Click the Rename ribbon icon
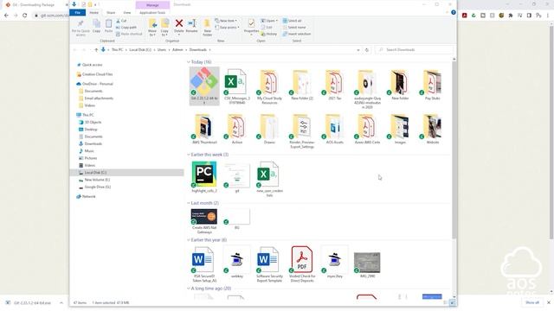The width and height of the screenshot is (554, 311). (192, 24)
